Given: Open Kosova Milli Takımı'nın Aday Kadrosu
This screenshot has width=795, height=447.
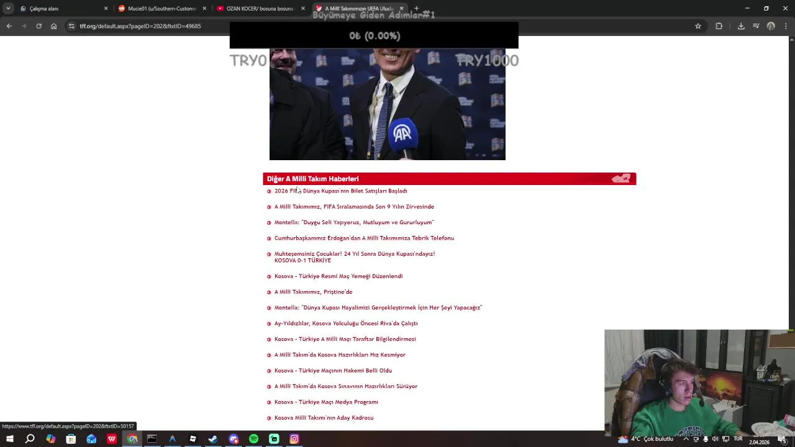Looking at the screenshot, I should click(x=324, y=418).
